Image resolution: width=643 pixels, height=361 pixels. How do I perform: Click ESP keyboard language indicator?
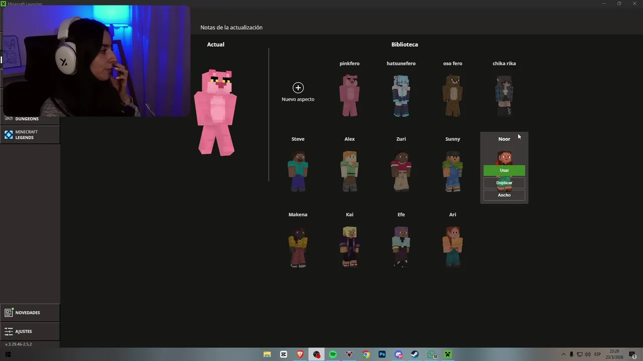click(x=598, y=354)
